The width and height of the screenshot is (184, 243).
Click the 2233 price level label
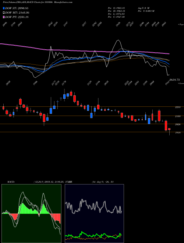click(x=178, y=107)
